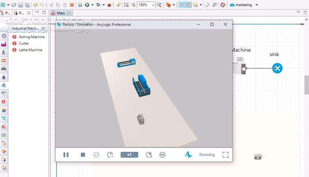The image size is (309, 177).
Task: Click the AnyLogic logo in control bar
Action: [x=188, y=155]
